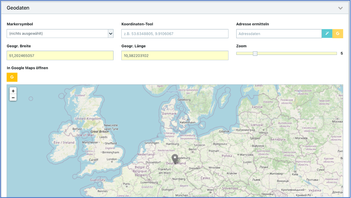
Task: Click the Kraków label on map
Action: pos(232,173)
